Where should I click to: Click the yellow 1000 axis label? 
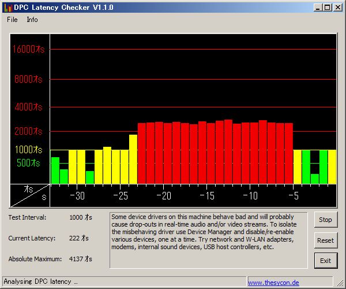pos(28,150)
